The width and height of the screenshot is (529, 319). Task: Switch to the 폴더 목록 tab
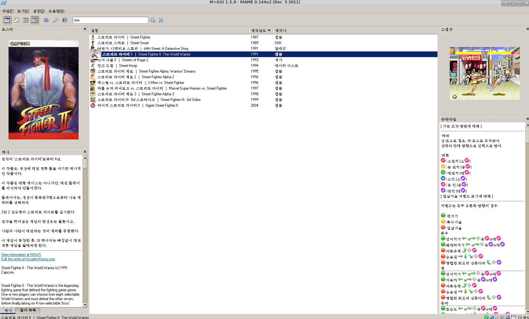pos(28,310)
